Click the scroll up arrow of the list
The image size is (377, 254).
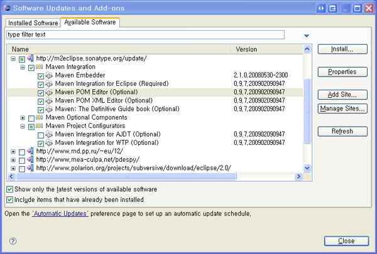tap(307, 49)
